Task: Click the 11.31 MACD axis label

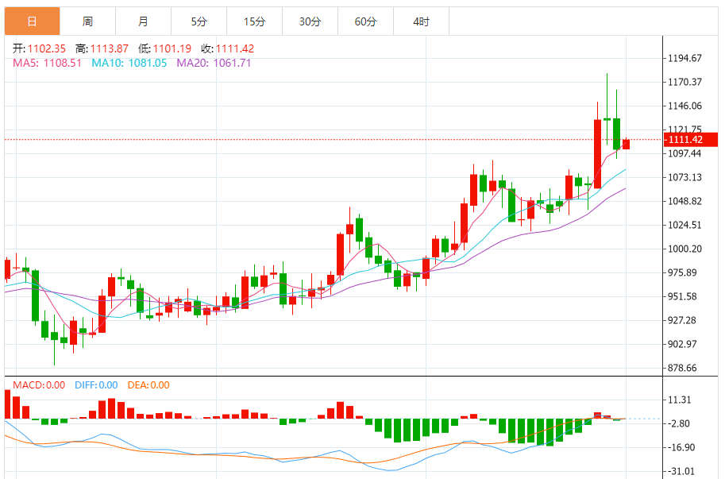Action: [x=680, y=400]
